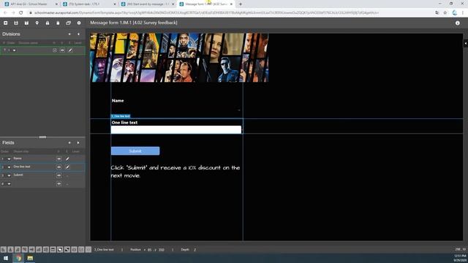468x263 pixels.
Task: Click left arrow in Divisions panel header
Action: [x=69, y=34]
